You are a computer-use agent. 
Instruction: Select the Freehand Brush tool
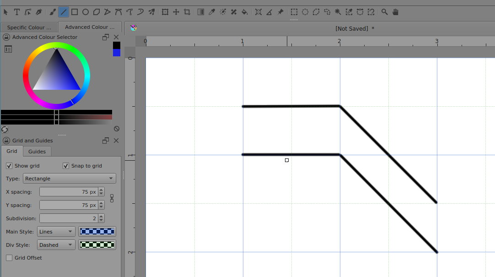53,12
